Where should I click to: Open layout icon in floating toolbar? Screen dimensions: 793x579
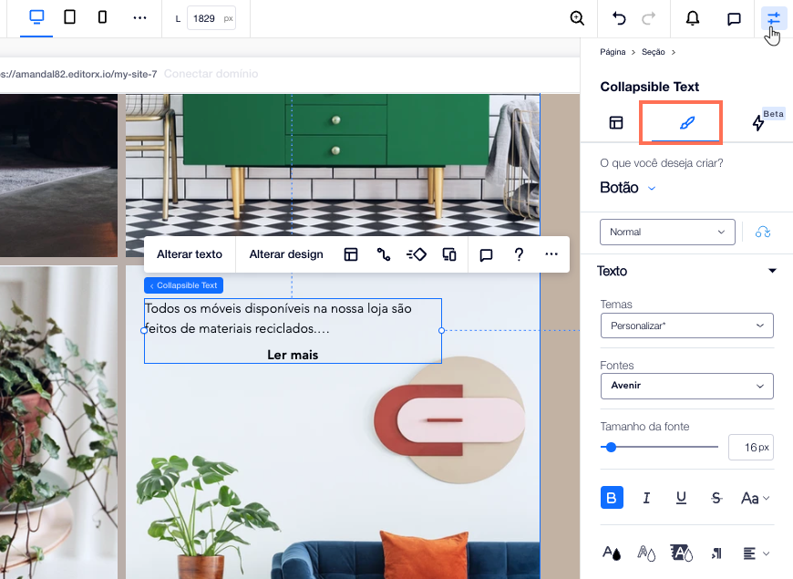(x=351, y=254)
